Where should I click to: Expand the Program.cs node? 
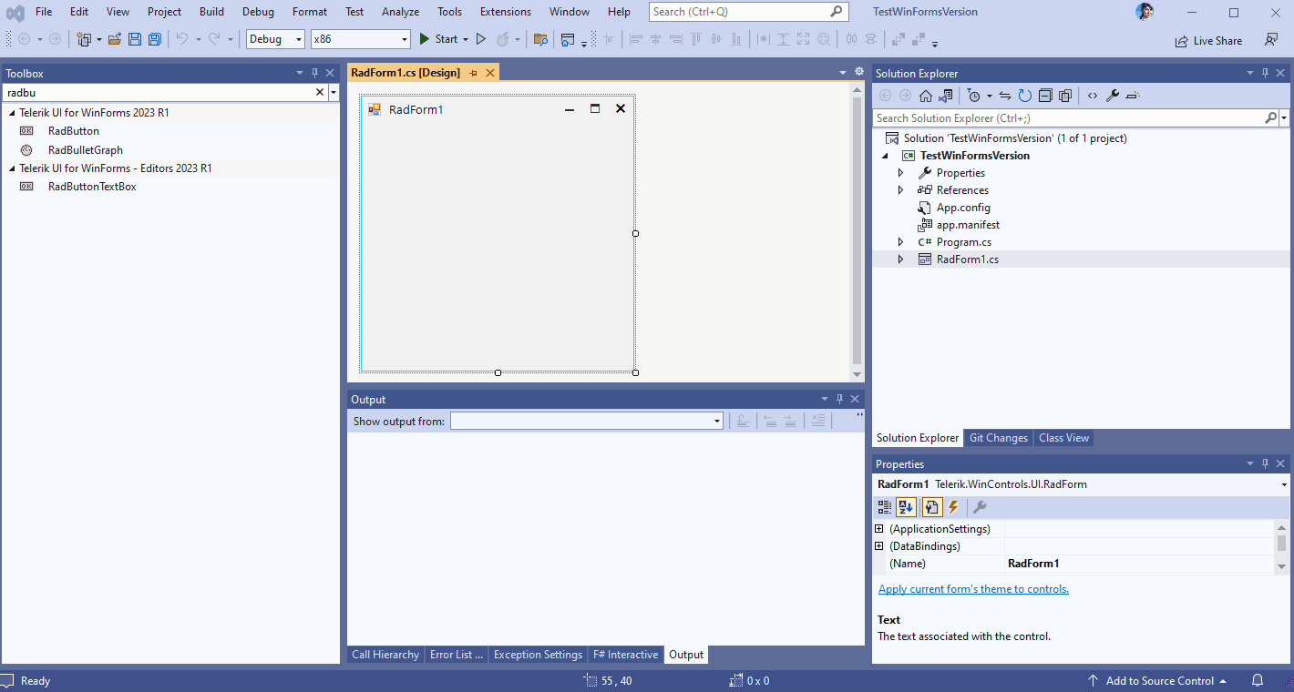[x=901, y=242]
